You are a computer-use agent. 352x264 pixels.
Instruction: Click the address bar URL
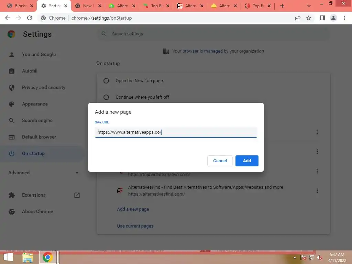pyautogui.click(x=101, y=18)
